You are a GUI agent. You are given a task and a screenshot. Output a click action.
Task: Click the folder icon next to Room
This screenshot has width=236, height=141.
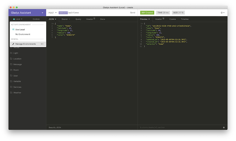coord(11,70)
